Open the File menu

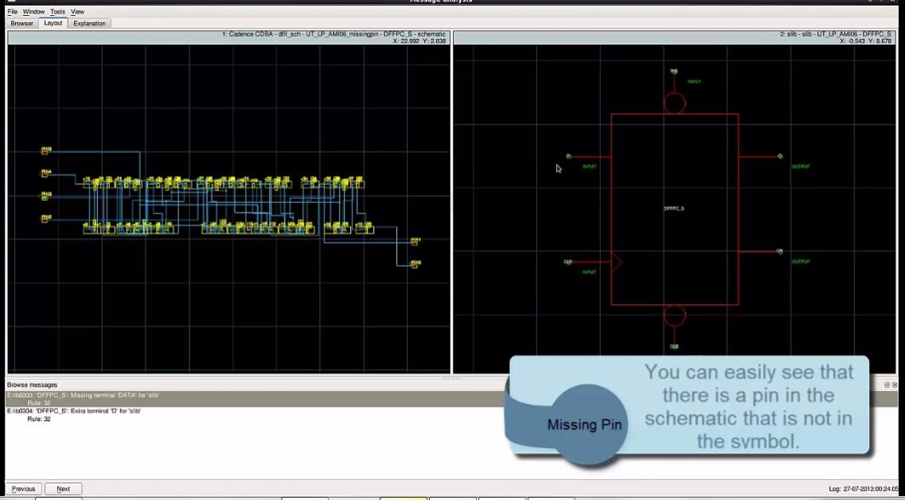click(x=12, y=12)
